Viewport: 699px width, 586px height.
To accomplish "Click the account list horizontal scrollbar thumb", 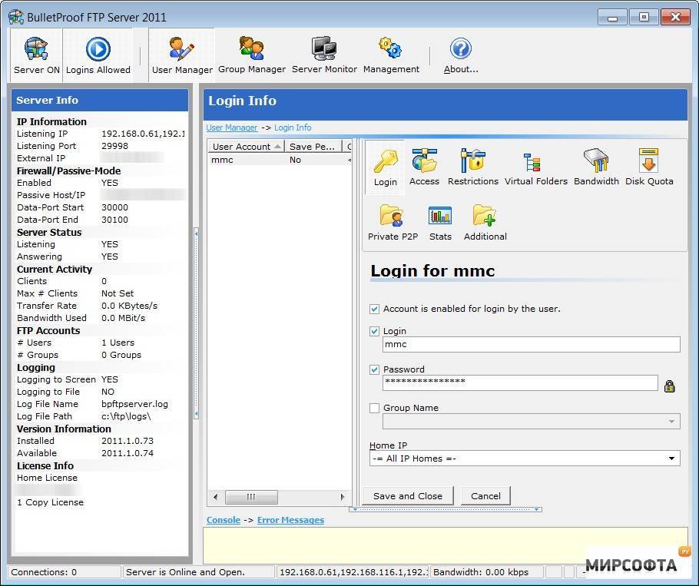I will click(251, 497).
